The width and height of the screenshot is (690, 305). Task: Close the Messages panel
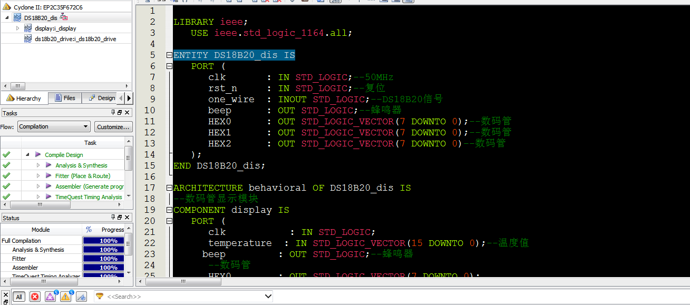pos(5,294)
